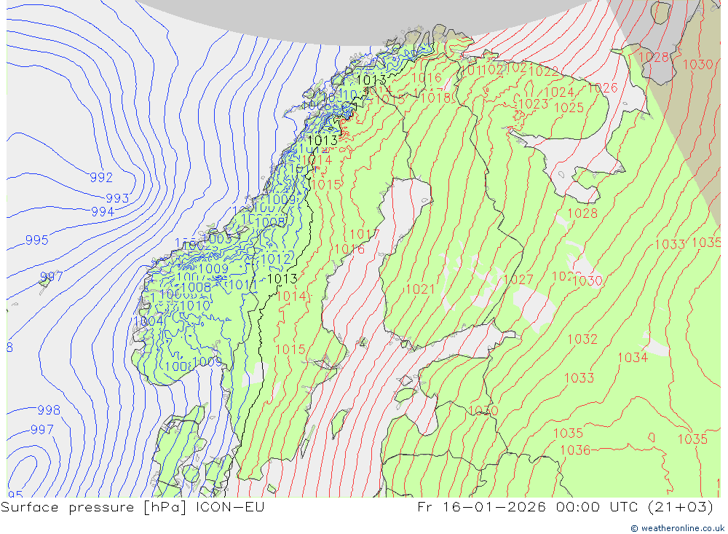Select the 992 isobar label
Viewport: 728px width, 534px height.
[x=101, y=178]
